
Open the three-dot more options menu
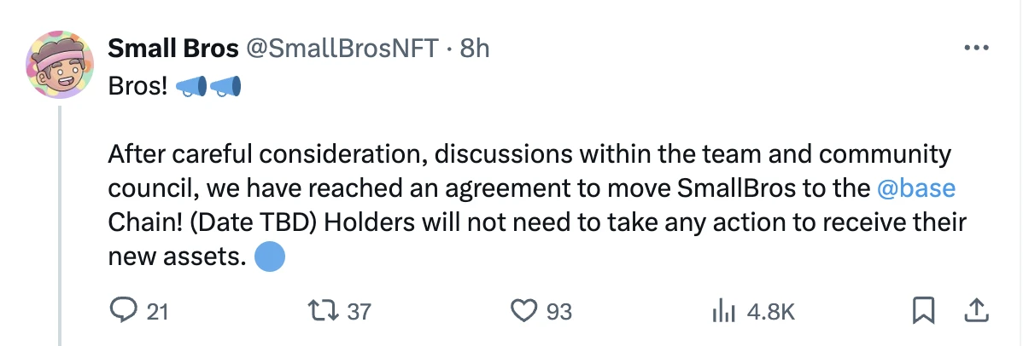(974, 49)
